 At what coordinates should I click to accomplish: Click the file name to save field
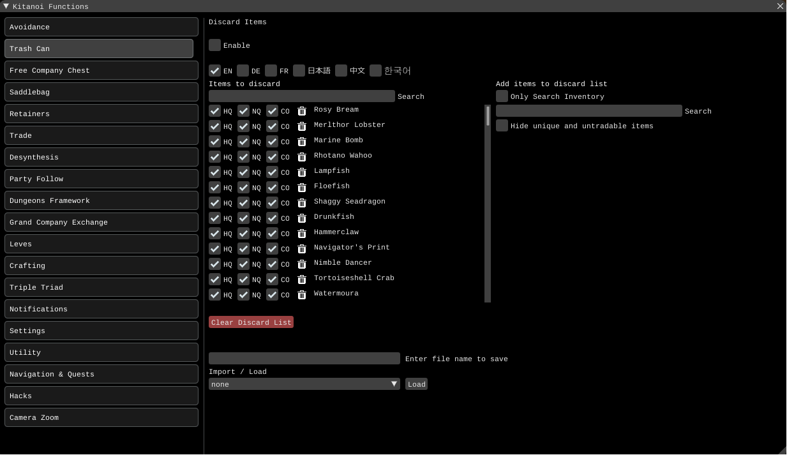[x=304, y=359]
